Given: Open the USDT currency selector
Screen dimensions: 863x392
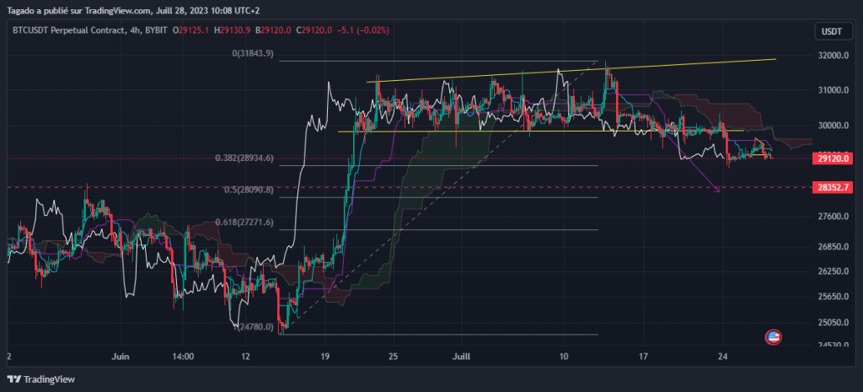Looking at the screenshot, I should (x=832, y=31).
